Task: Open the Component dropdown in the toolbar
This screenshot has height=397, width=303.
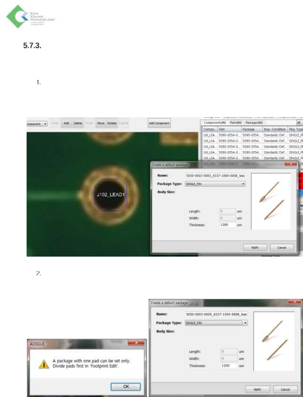Action: 37,124
